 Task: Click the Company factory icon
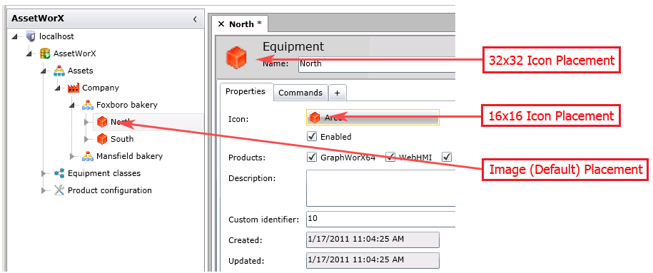coord(74,88)
